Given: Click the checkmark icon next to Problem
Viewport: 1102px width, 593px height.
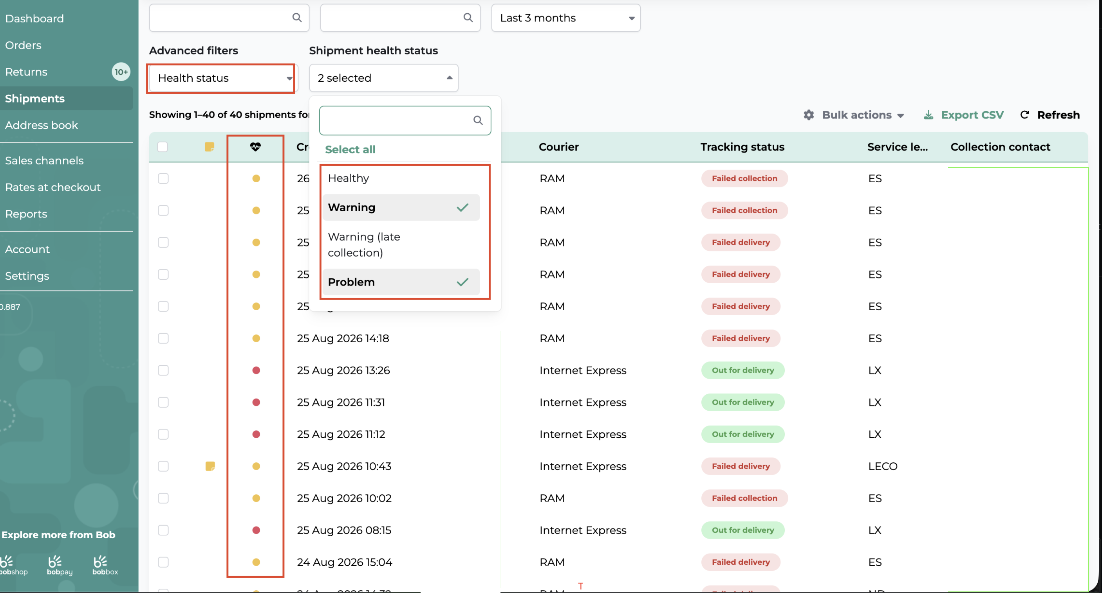Looking at the screenshot, I should tap(462, 282).
